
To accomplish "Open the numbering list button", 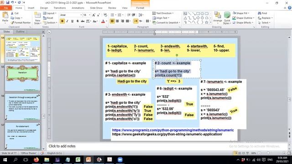I will 120,15.
